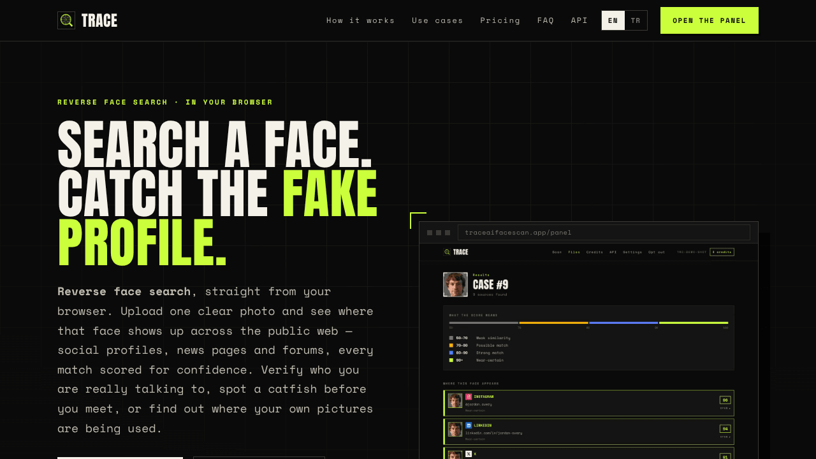Click the orange segment of the score bar
The image size is (816, 459).
[554, 323]
